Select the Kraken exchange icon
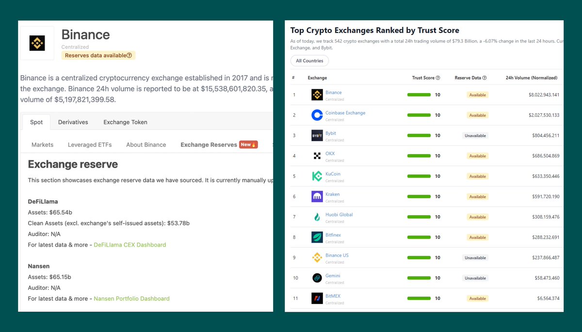This screenshot has width=582, height=332. point(317,196)
